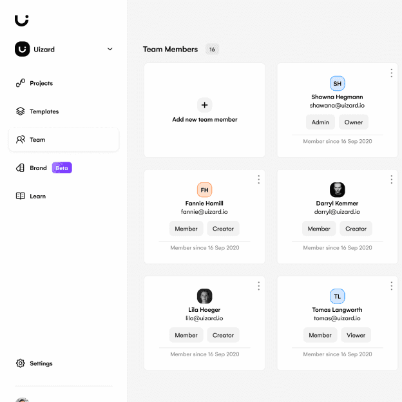Click the Projects nodes icon

coord(21,83)
